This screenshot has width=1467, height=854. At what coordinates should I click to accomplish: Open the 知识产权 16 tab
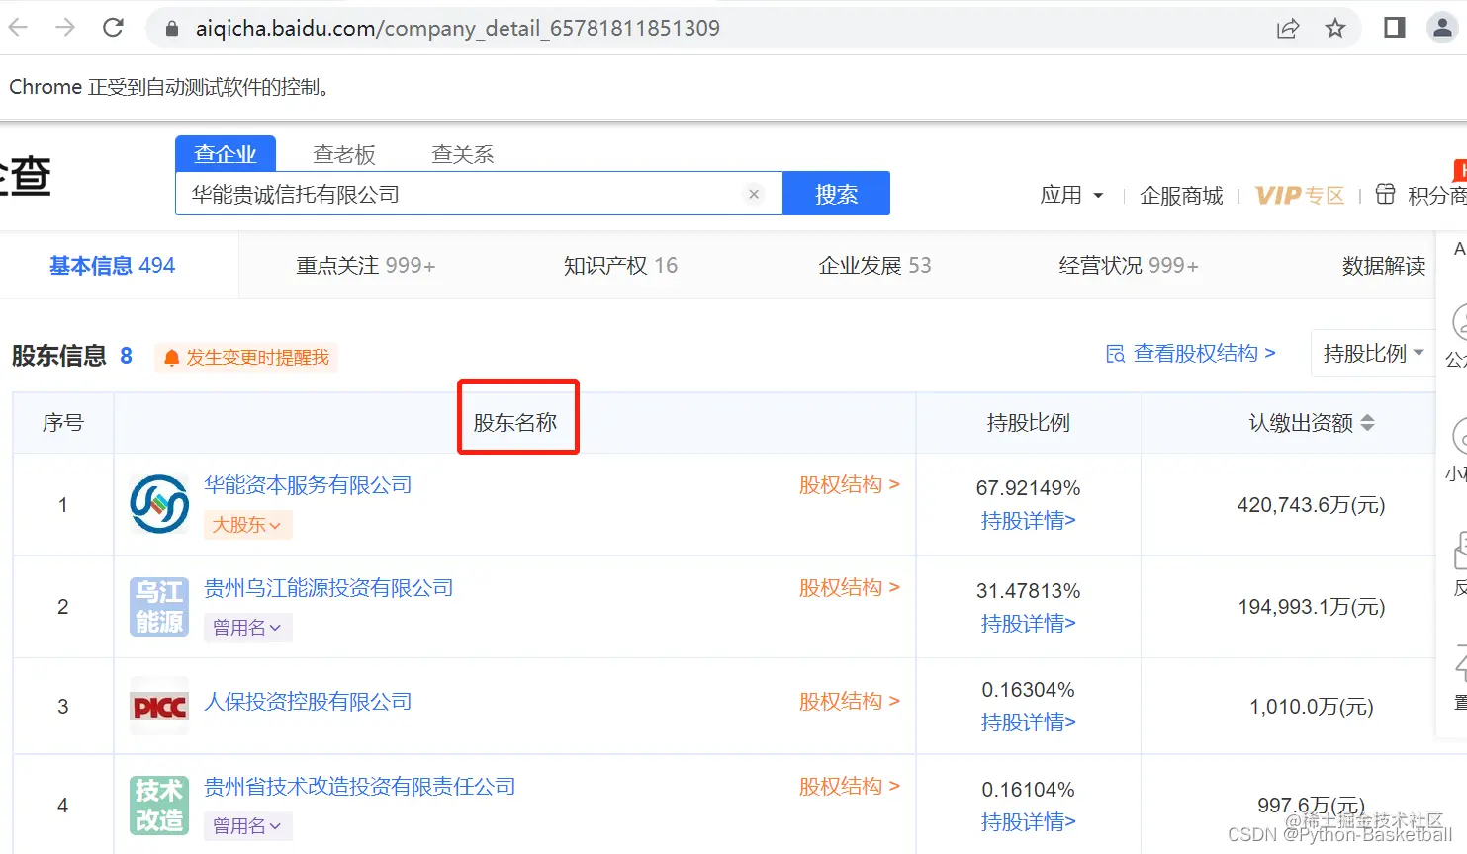coord(620,265)
